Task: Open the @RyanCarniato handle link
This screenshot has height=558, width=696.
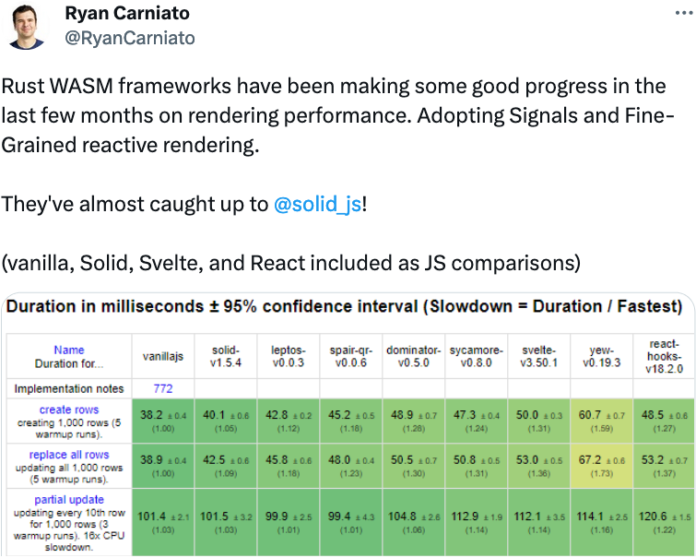Action: 130,38
